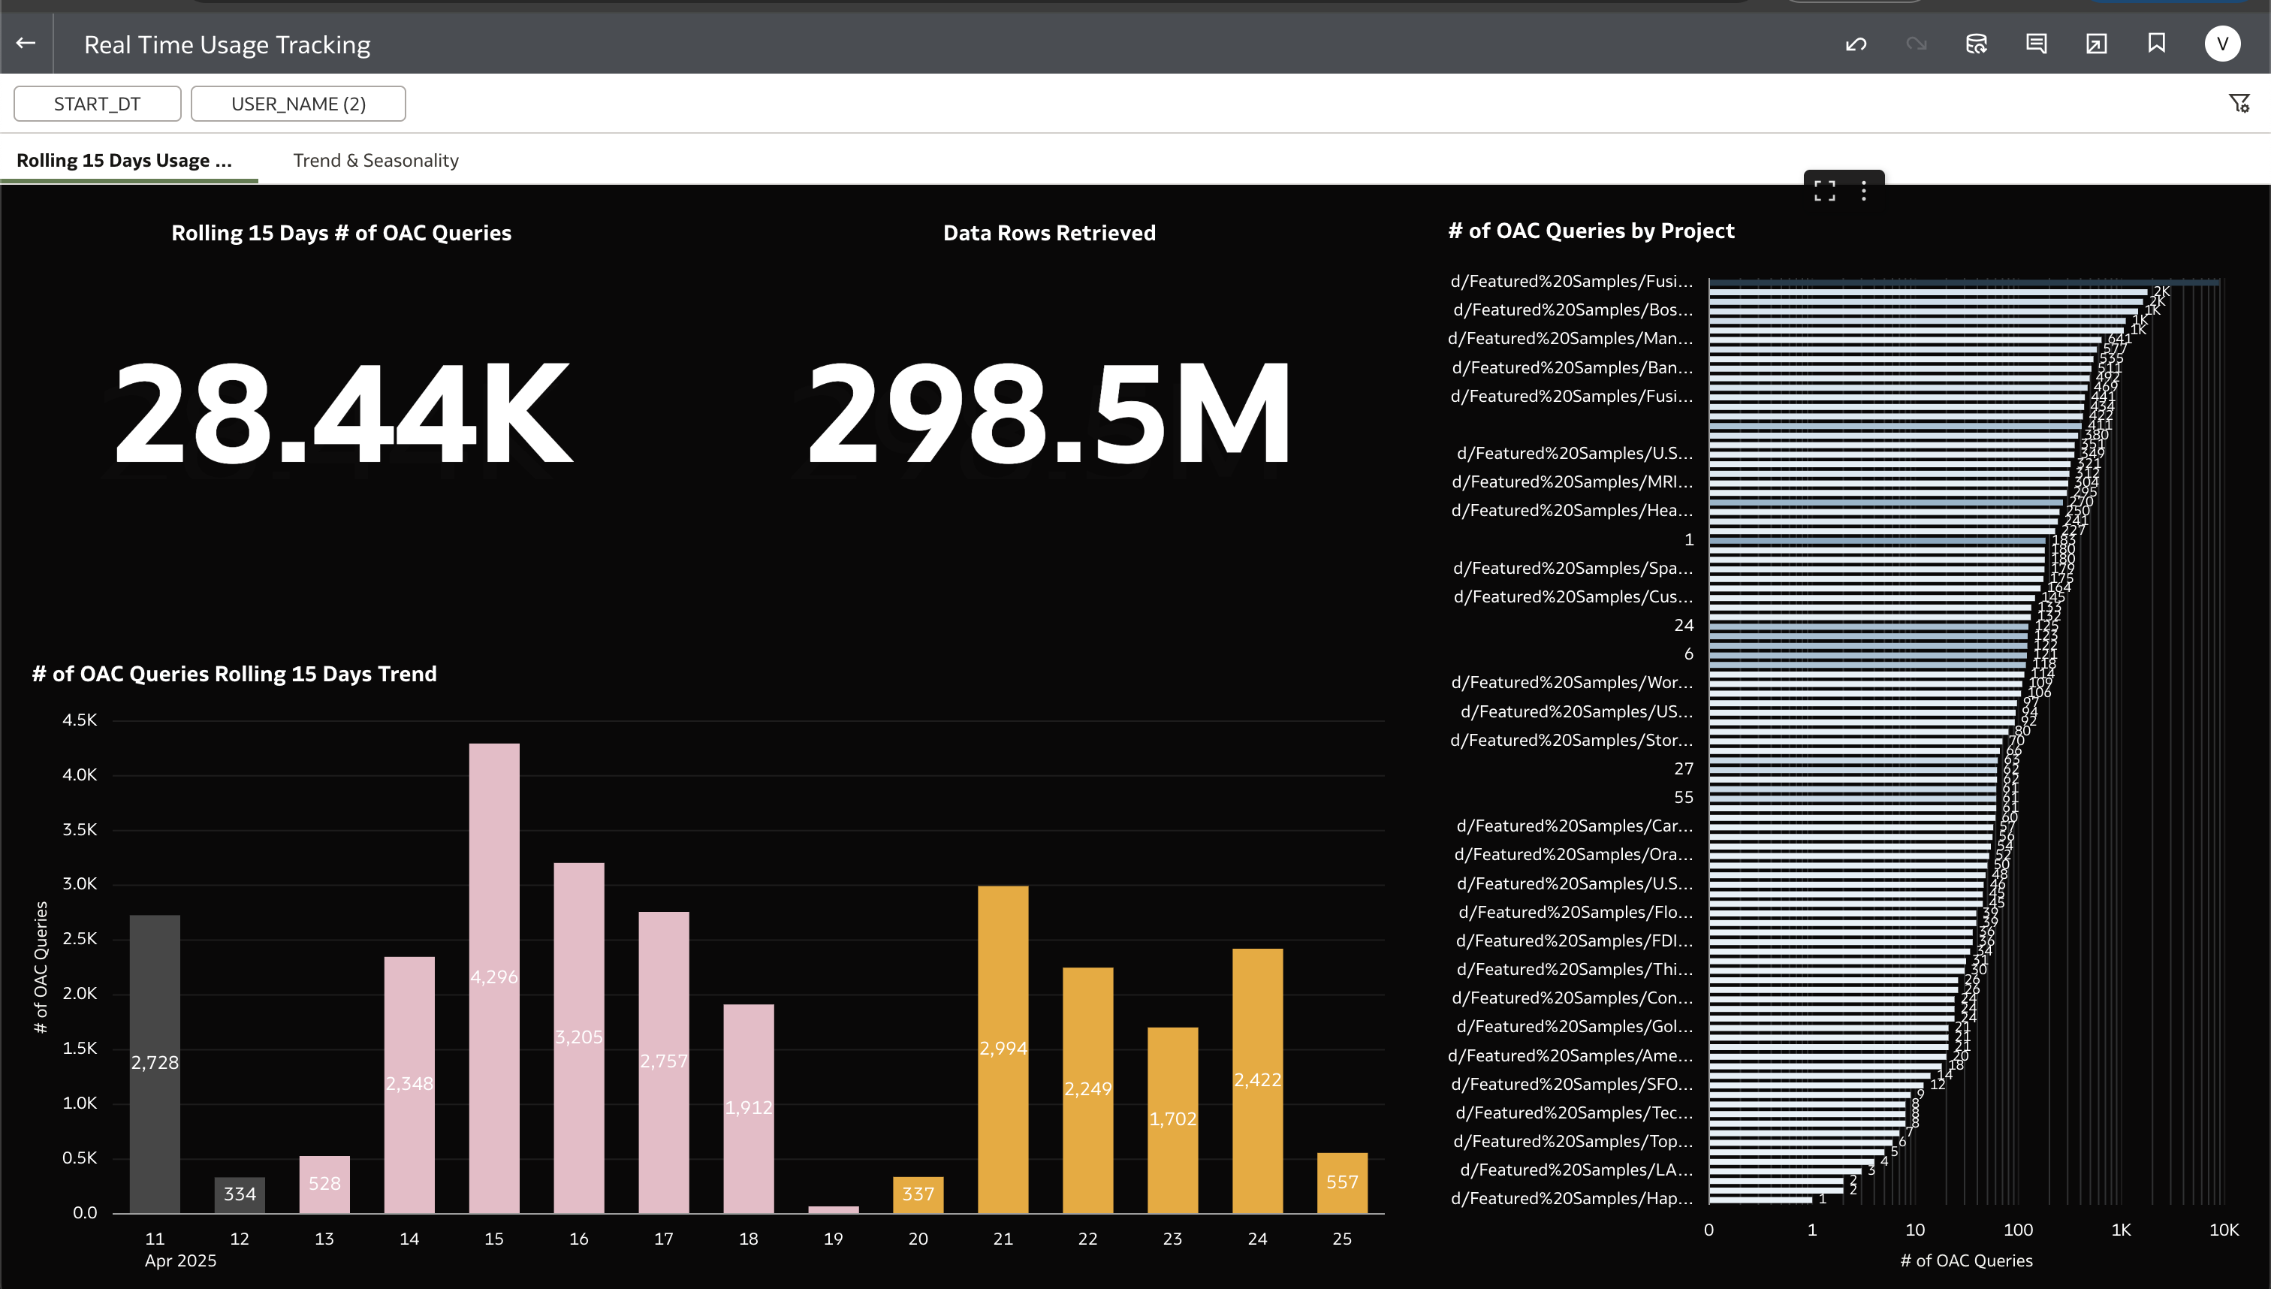Expand the USER_NAME (2) filter
Screen dimensions: 2271x1289
298,104
